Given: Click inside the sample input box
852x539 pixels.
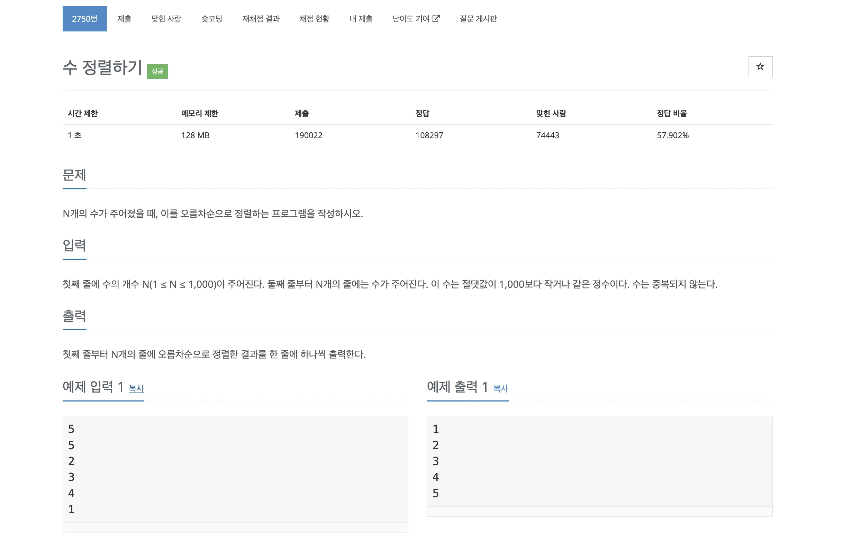Looking at the screenshot, I should (x=235, y=469).
